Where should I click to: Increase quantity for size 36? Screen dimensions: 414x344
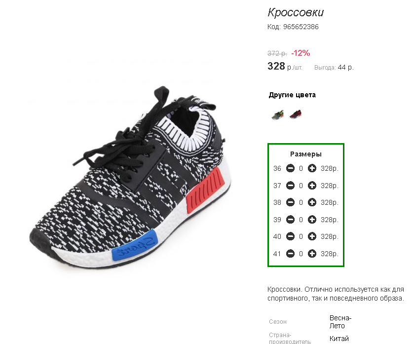pos(312,168)
